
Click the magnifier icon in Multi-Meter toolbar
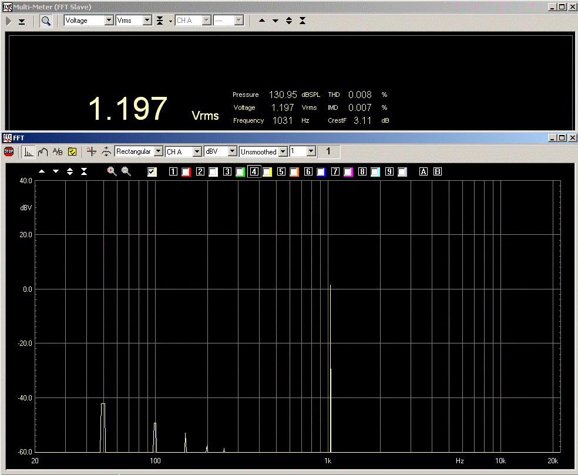(46, 21)
